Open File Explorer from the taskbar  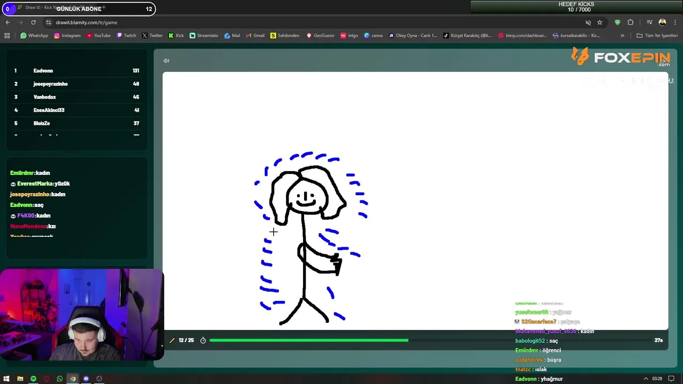point(20,379)
